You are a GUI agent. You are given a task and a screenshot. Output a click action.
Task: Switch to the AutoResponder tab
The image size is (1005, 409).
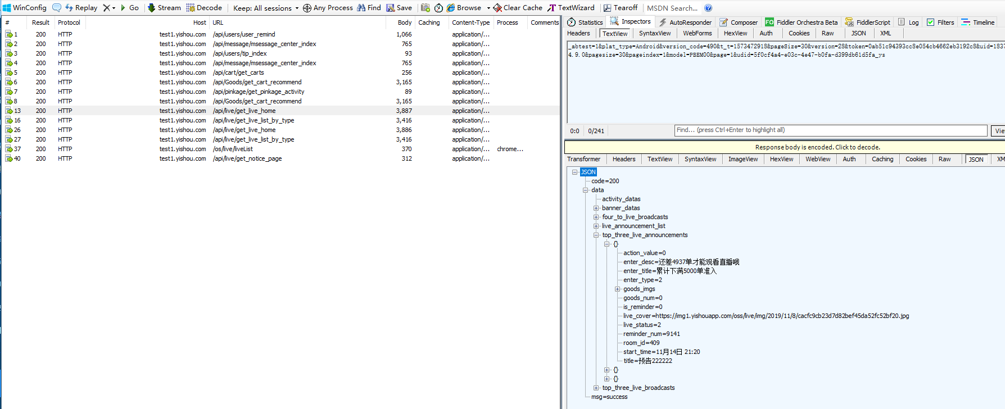pos(685,22)
